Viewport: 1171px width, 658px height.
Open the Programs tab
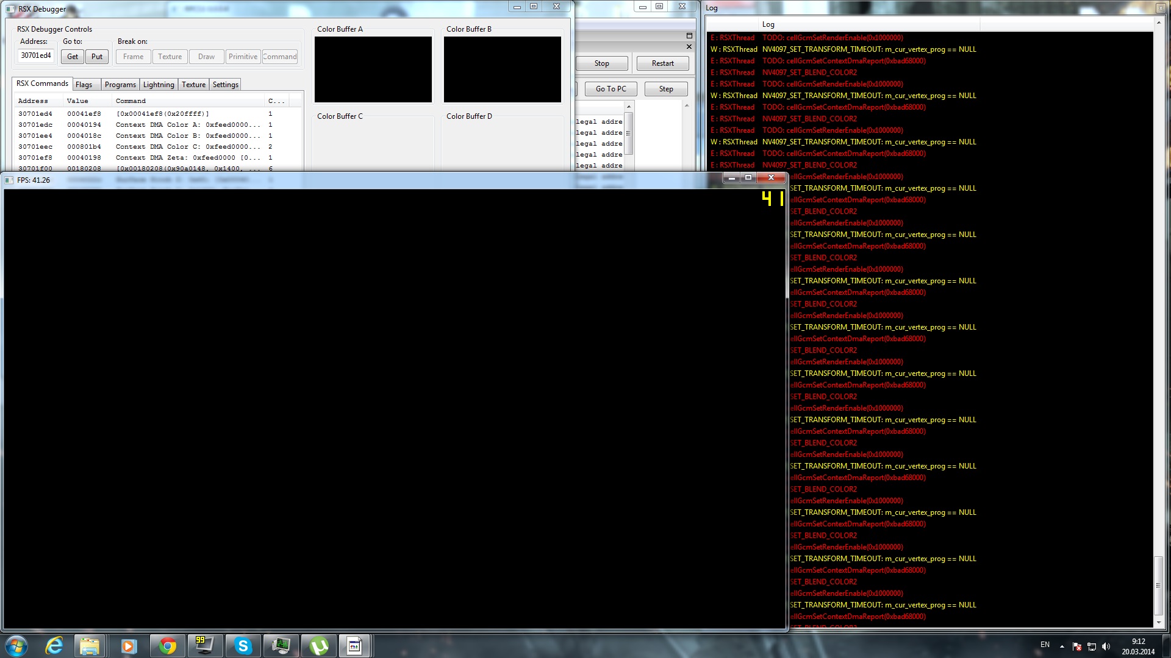coord(120,85)
